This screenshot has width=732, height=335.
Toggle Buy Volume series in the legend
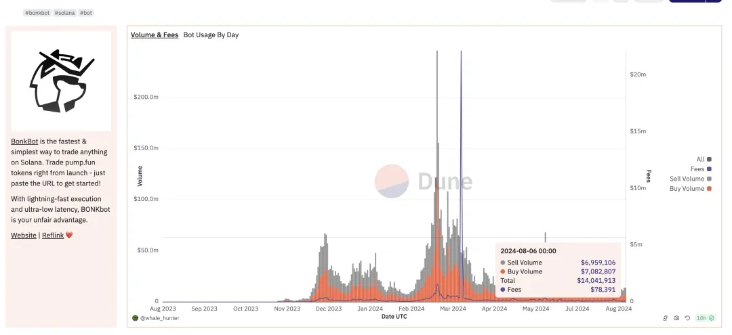(691, 189)
